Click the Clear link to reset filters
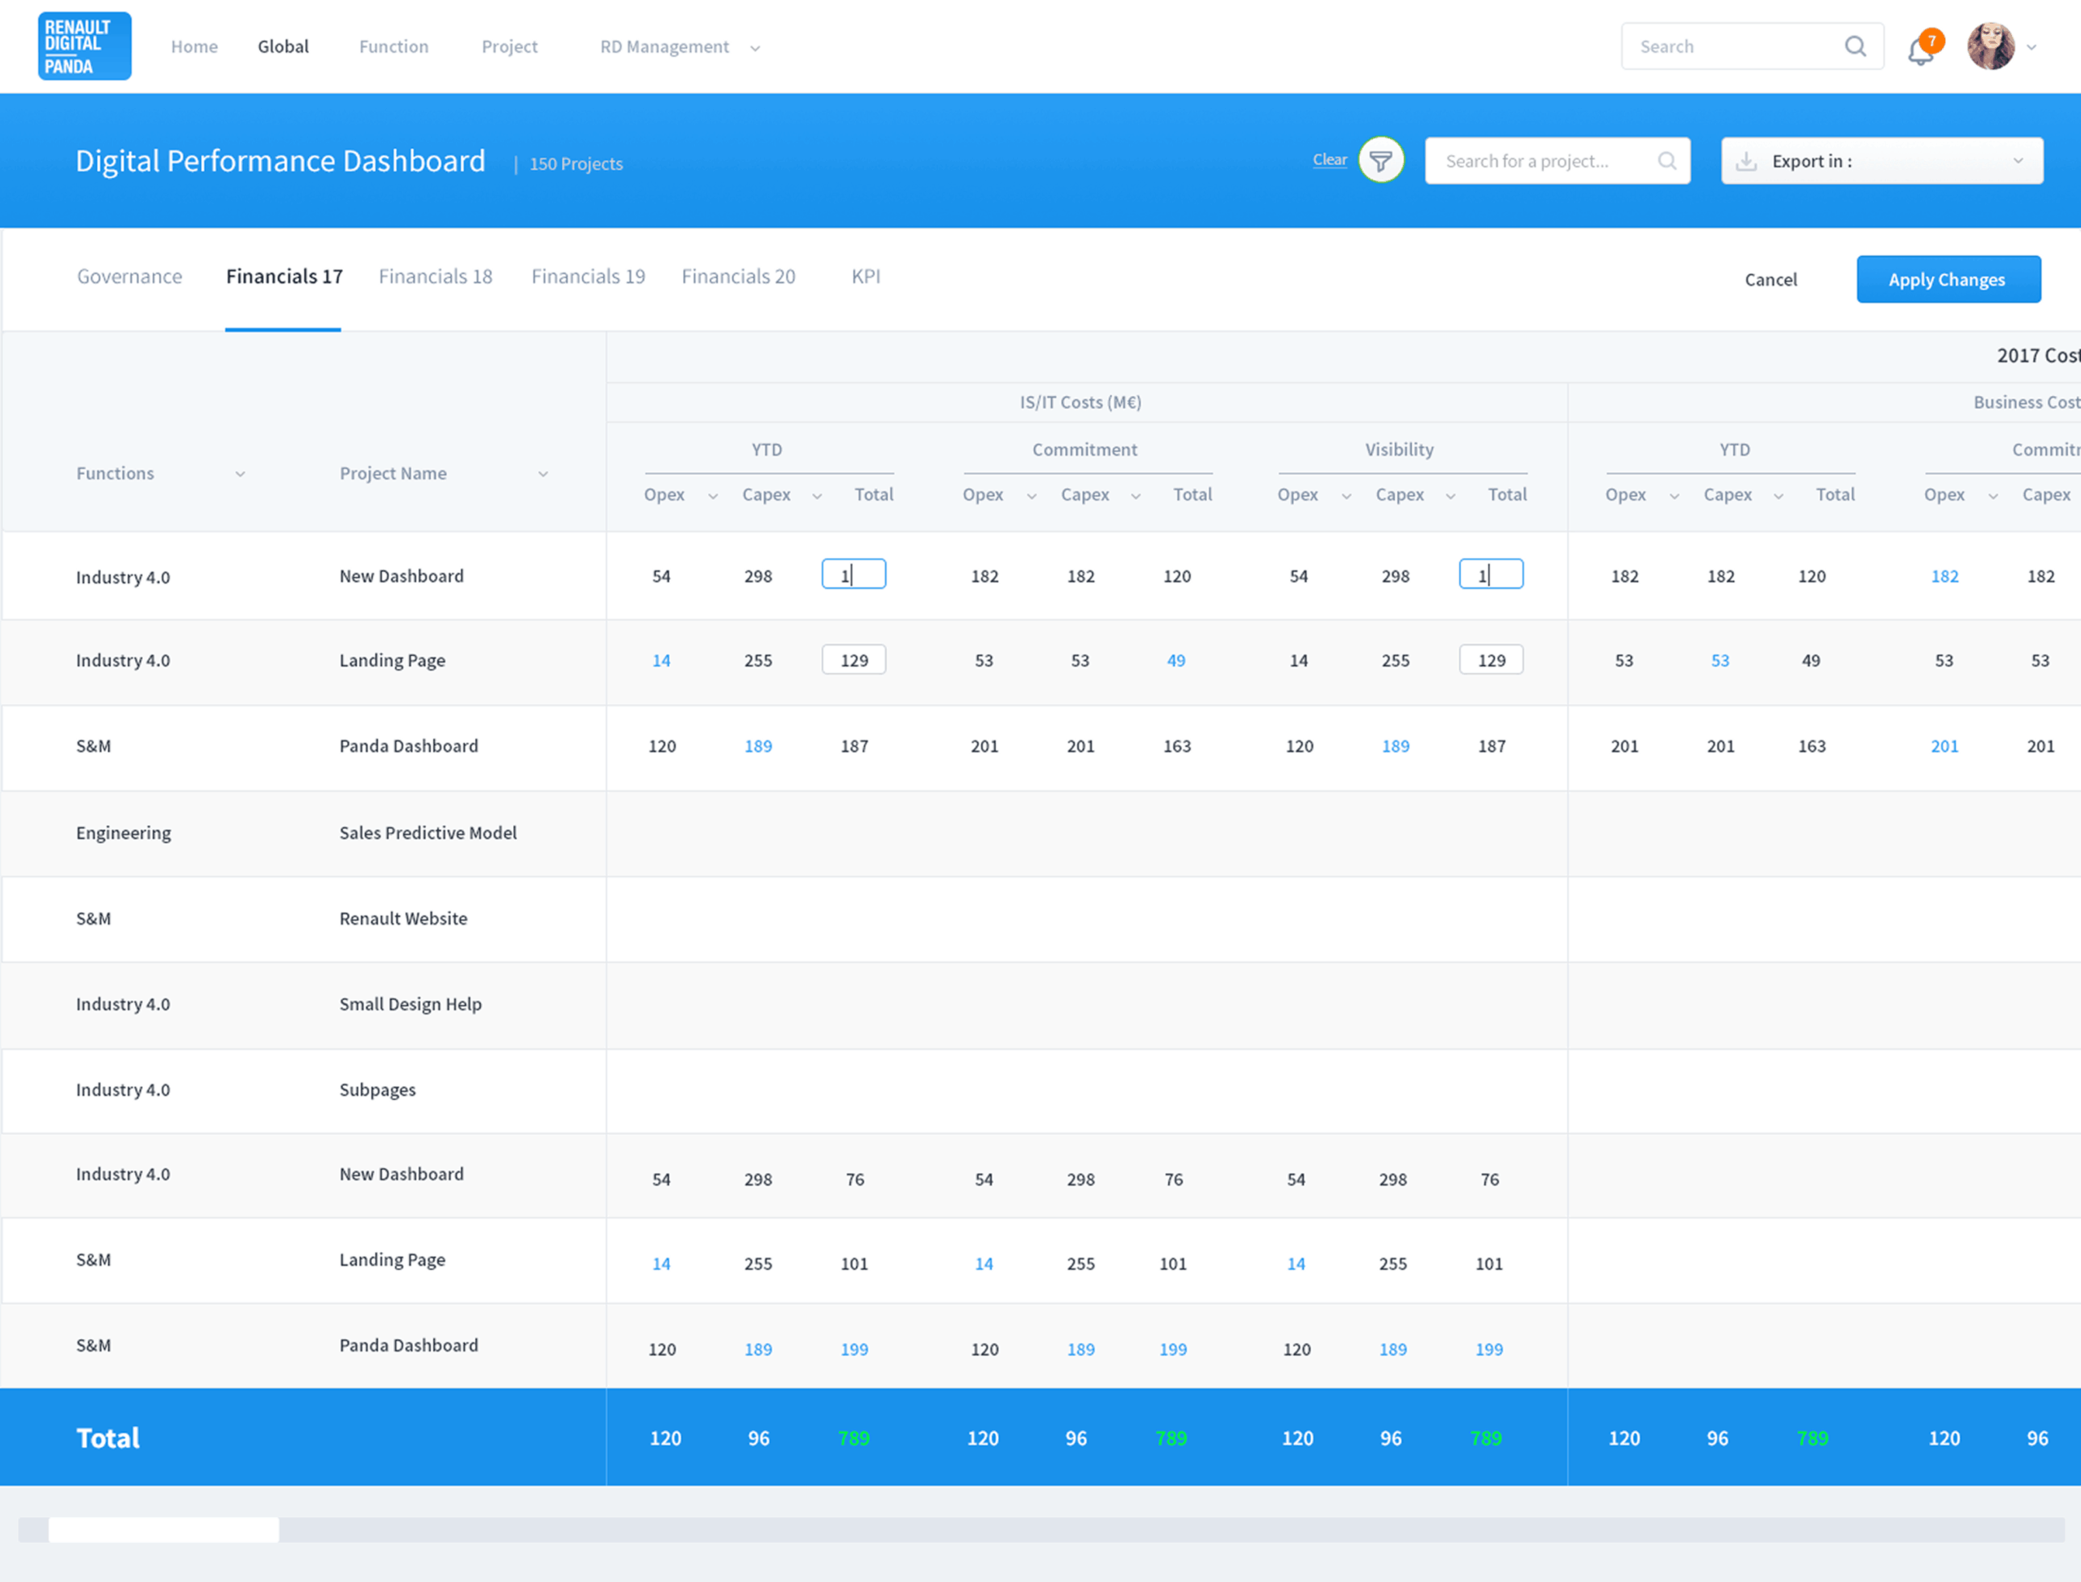Screen dimensions: 2081x1582 pyautogui.click(x=1328, y=159)
